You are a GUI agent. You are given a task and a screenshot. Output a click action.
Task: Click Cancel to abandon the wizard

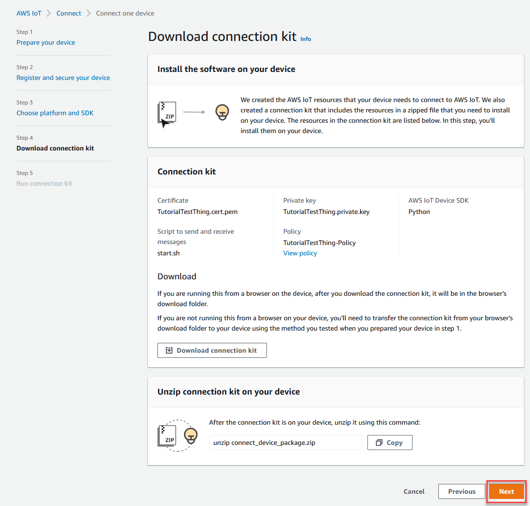[x=413, y=491]
